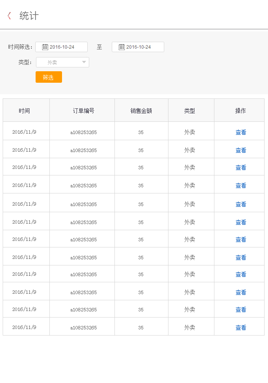The width and height of the screenshot is (268, 383).
Task: Expand the 类型 dropdown showing 外卖
Action: click(x=62, y=62)
